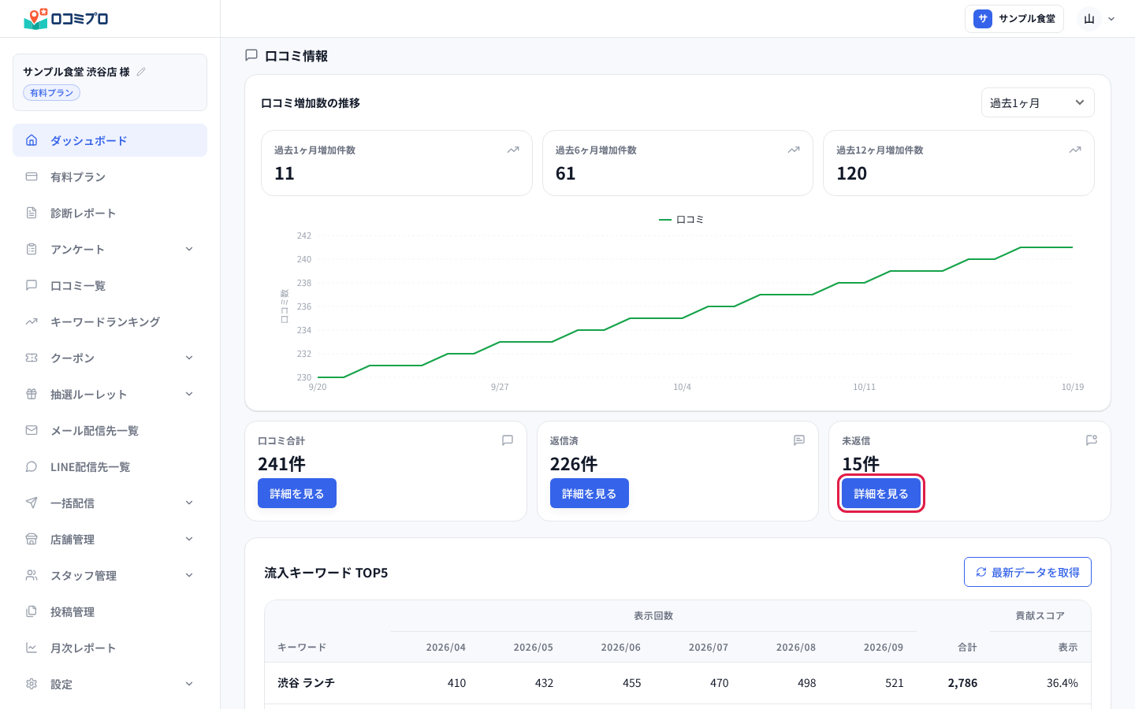Click the 最新データを取得 button
The image size is (1135, 709).
(1028, 572)
